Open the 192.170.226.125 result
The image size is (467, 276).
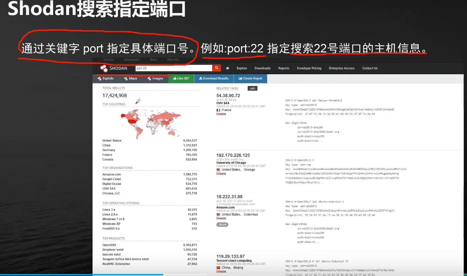233,155
